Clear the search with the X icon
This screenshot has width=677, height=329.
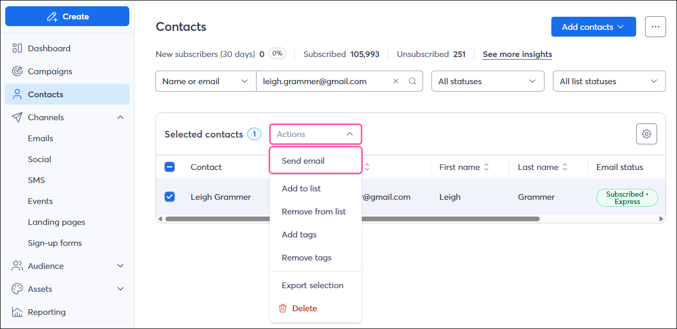[x=396, y=81]
